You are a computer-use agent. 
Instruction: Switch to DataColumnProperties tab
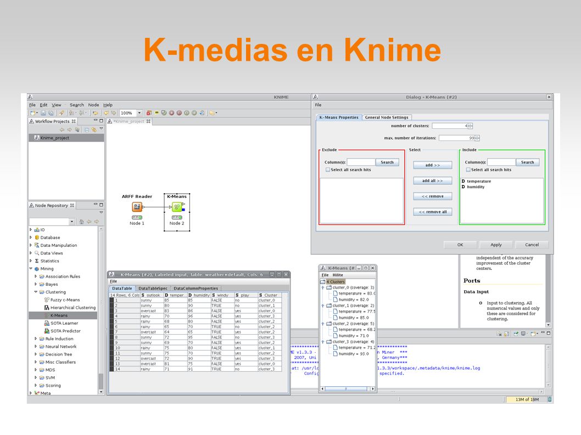click(195, 289)
